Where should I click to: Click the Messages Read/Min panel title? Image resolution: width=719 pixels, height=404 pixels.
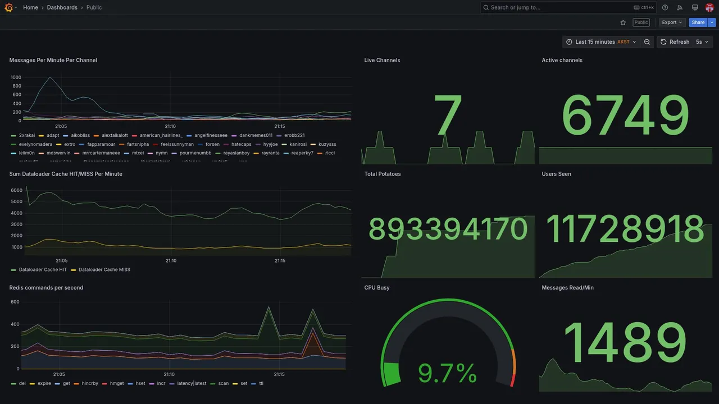point(567,288)
